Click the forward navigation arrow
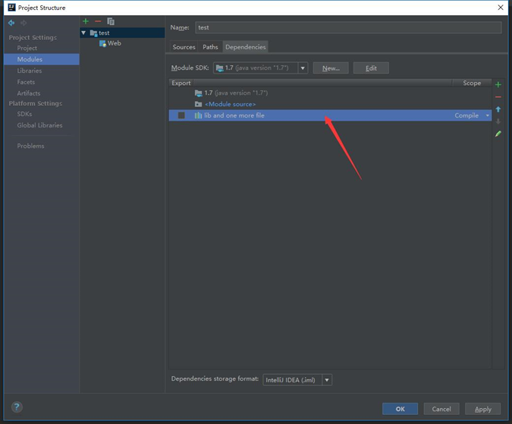The height and width of the screenshot is (424, 512). point(24,23)
